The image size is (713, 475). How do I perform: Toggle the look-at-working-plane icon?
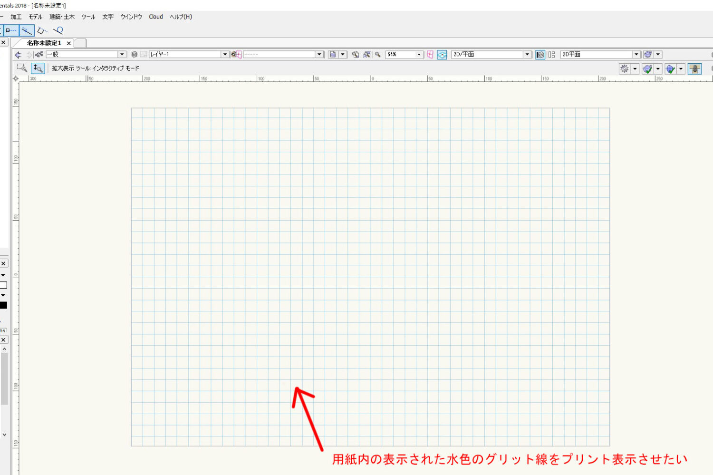(x=442, y=55)
